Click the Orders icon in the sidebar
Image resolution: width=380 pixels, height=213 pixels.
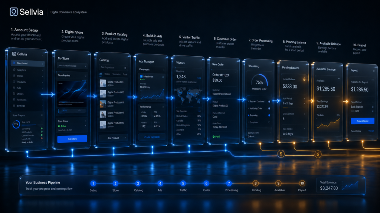14,94
